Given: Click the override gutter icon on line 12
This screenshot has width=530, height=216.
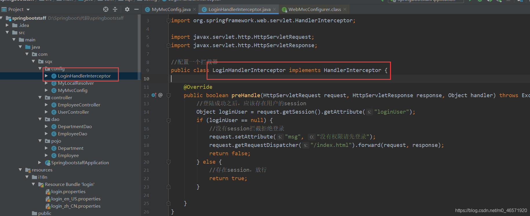Looking at the screenshot, I should 154,95.
